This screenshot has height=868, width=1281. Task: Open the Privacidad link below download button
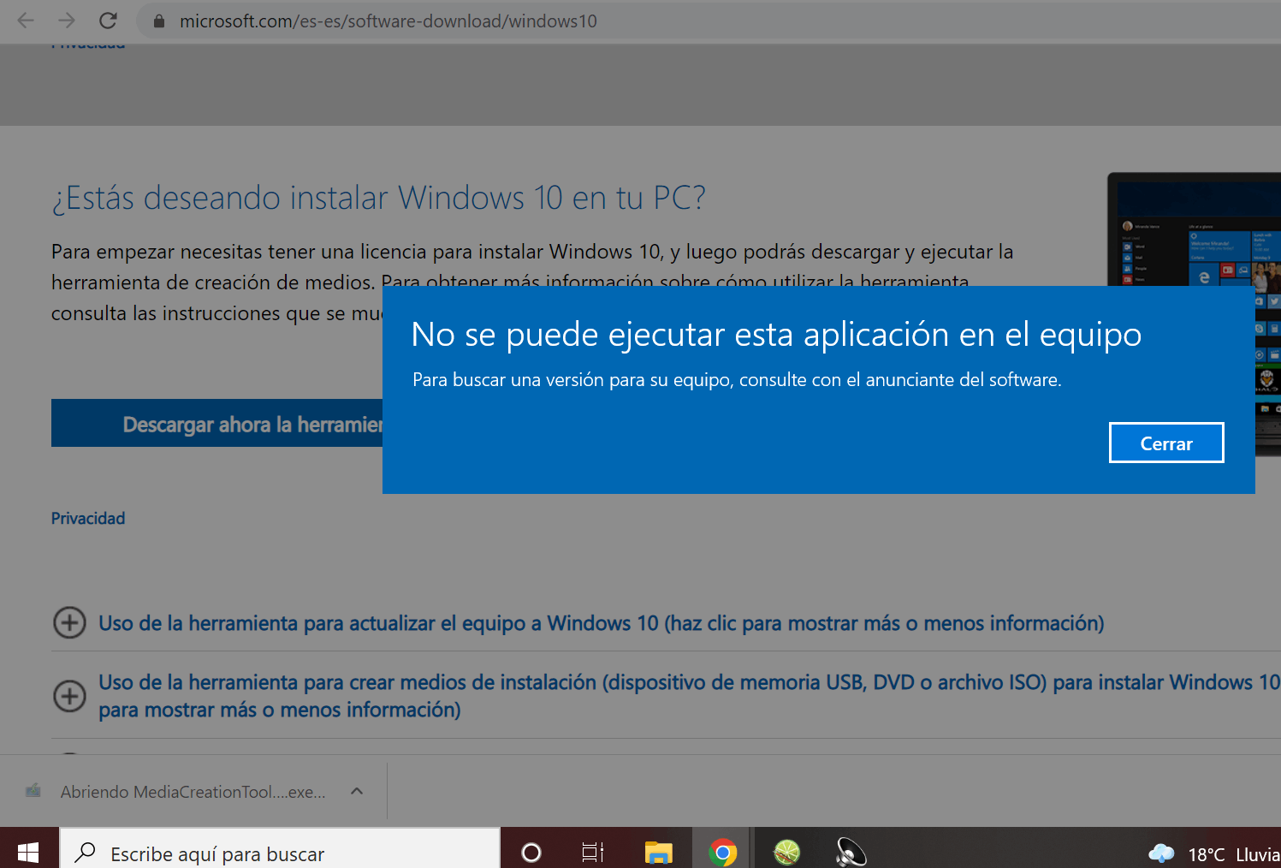pyautogui.click(x=88, y=518)
